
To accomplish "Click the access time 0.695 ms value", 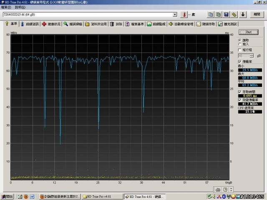I will (250, 96).
